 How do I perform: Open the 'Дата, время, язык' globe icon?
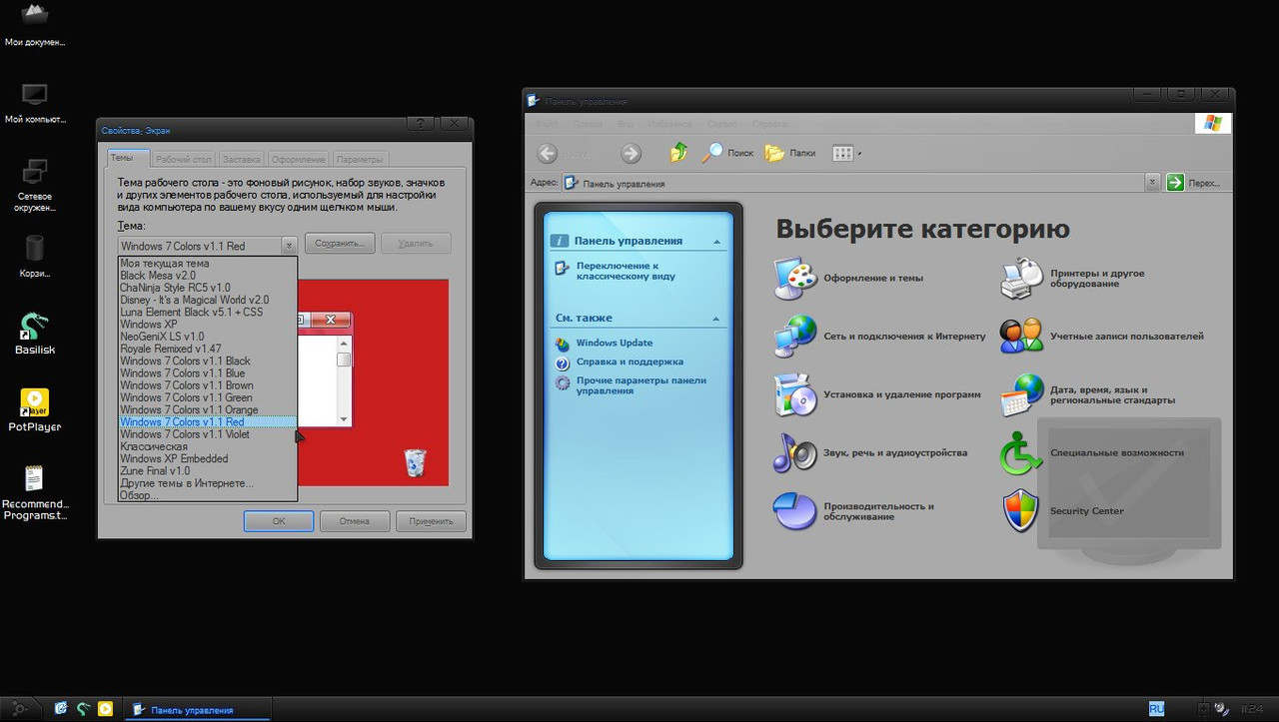tap(1022, 394)
